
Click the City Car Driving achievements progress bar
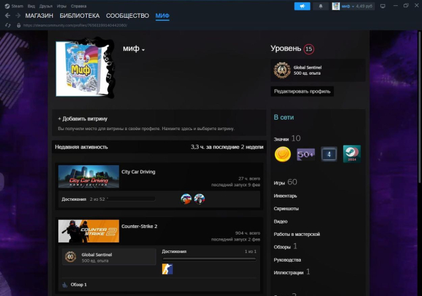pos(132,198)
